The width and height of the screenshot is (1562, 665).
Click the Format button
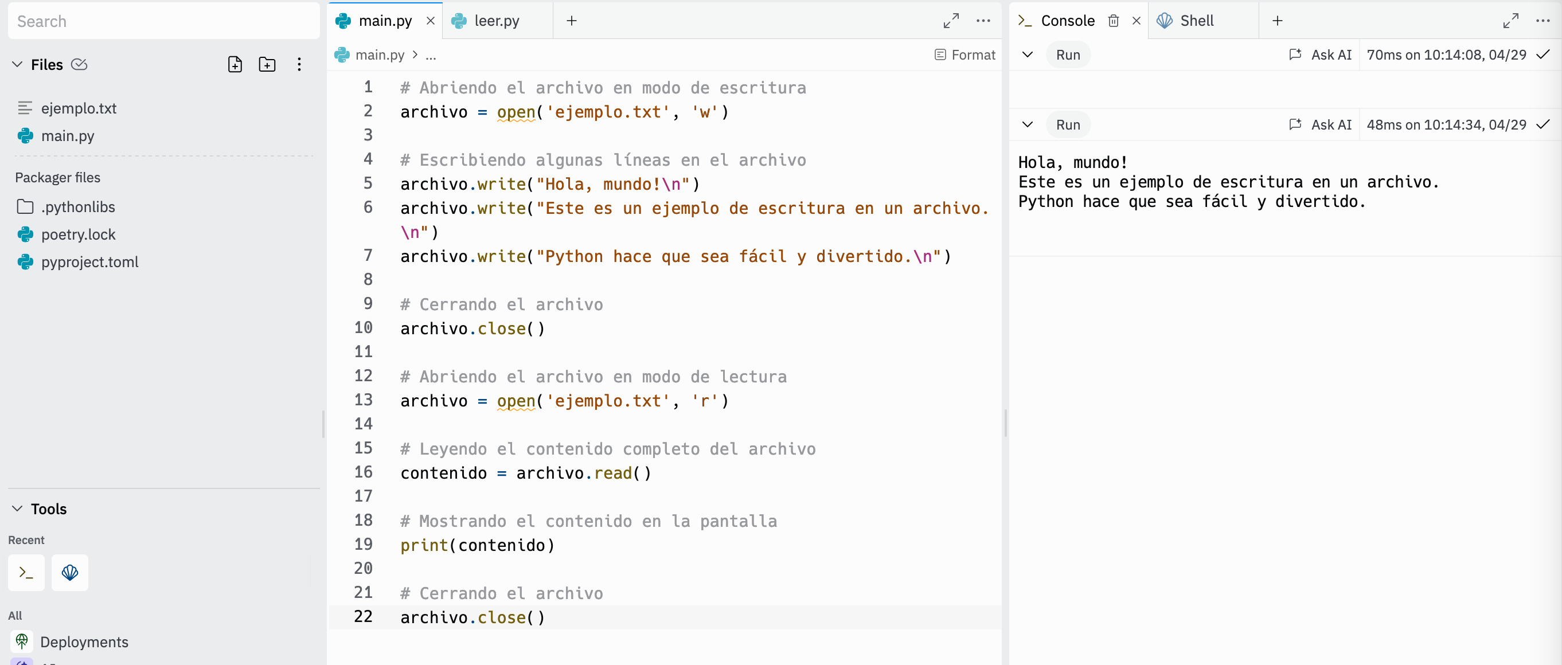click(x=964, y=54)
